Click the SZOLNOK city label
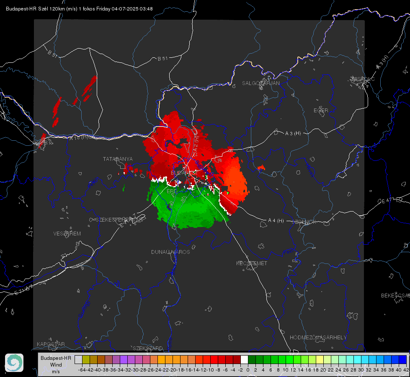This screenshot has width=410, height=377. (305, 222)
